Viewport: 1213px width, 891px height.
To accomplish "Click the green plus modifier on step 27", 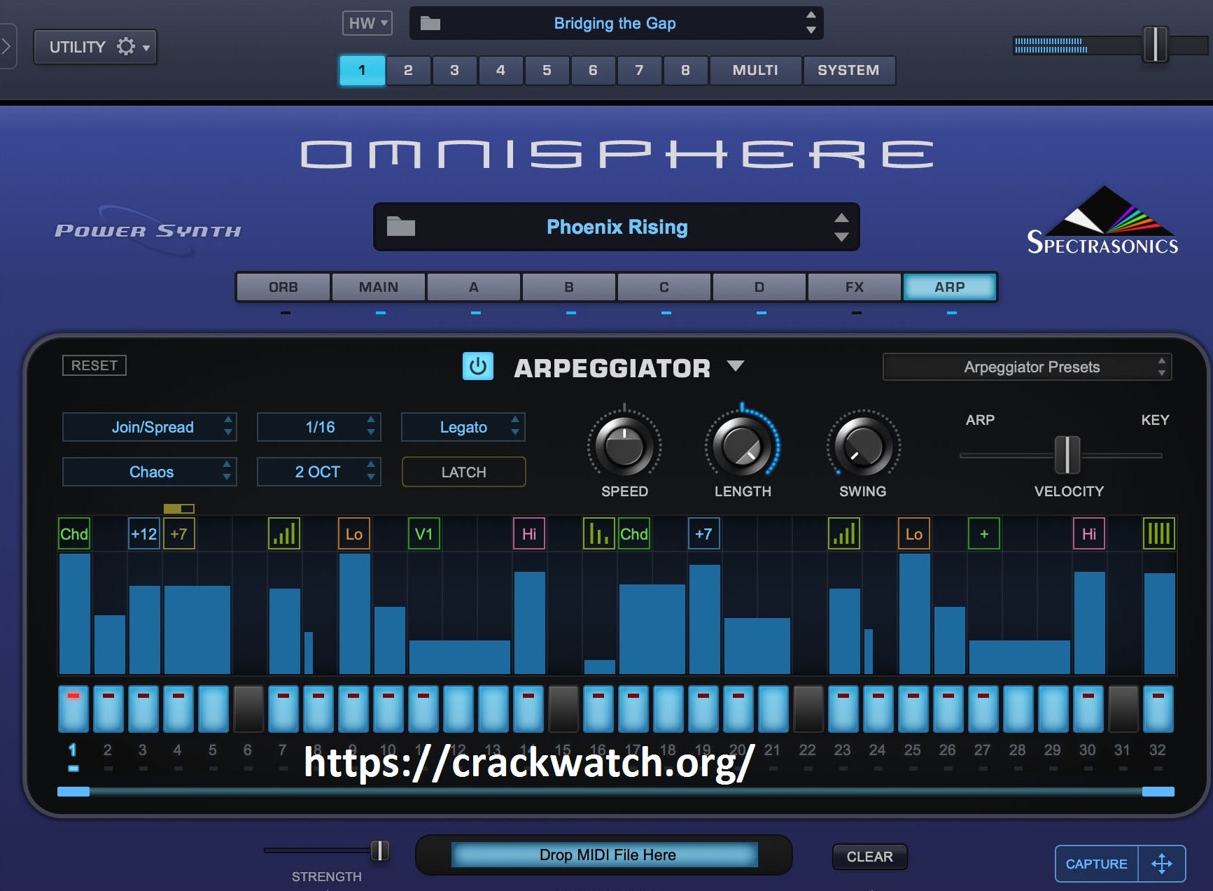I will [984, 534].
